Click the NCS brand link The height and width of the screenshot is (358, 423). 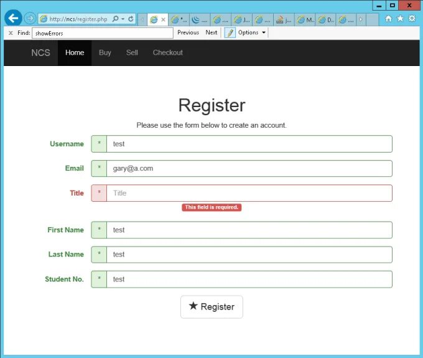40,53
